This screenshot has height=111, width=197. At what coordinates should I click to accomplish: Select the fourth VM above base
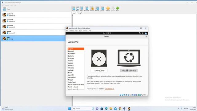click(36, 32)
